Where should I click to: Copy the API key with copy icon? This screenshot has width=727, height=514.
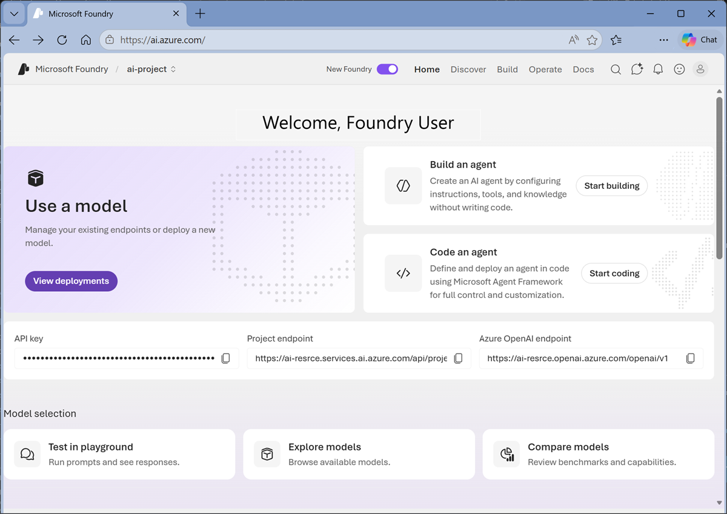[x=226, y=358]
